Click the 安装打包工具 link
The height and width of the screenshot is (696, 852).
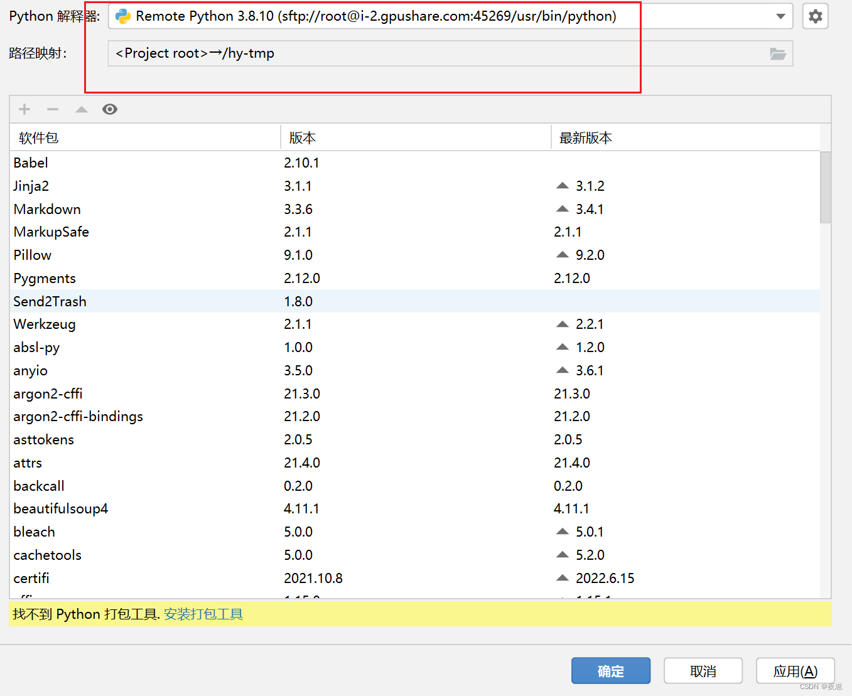203,614
